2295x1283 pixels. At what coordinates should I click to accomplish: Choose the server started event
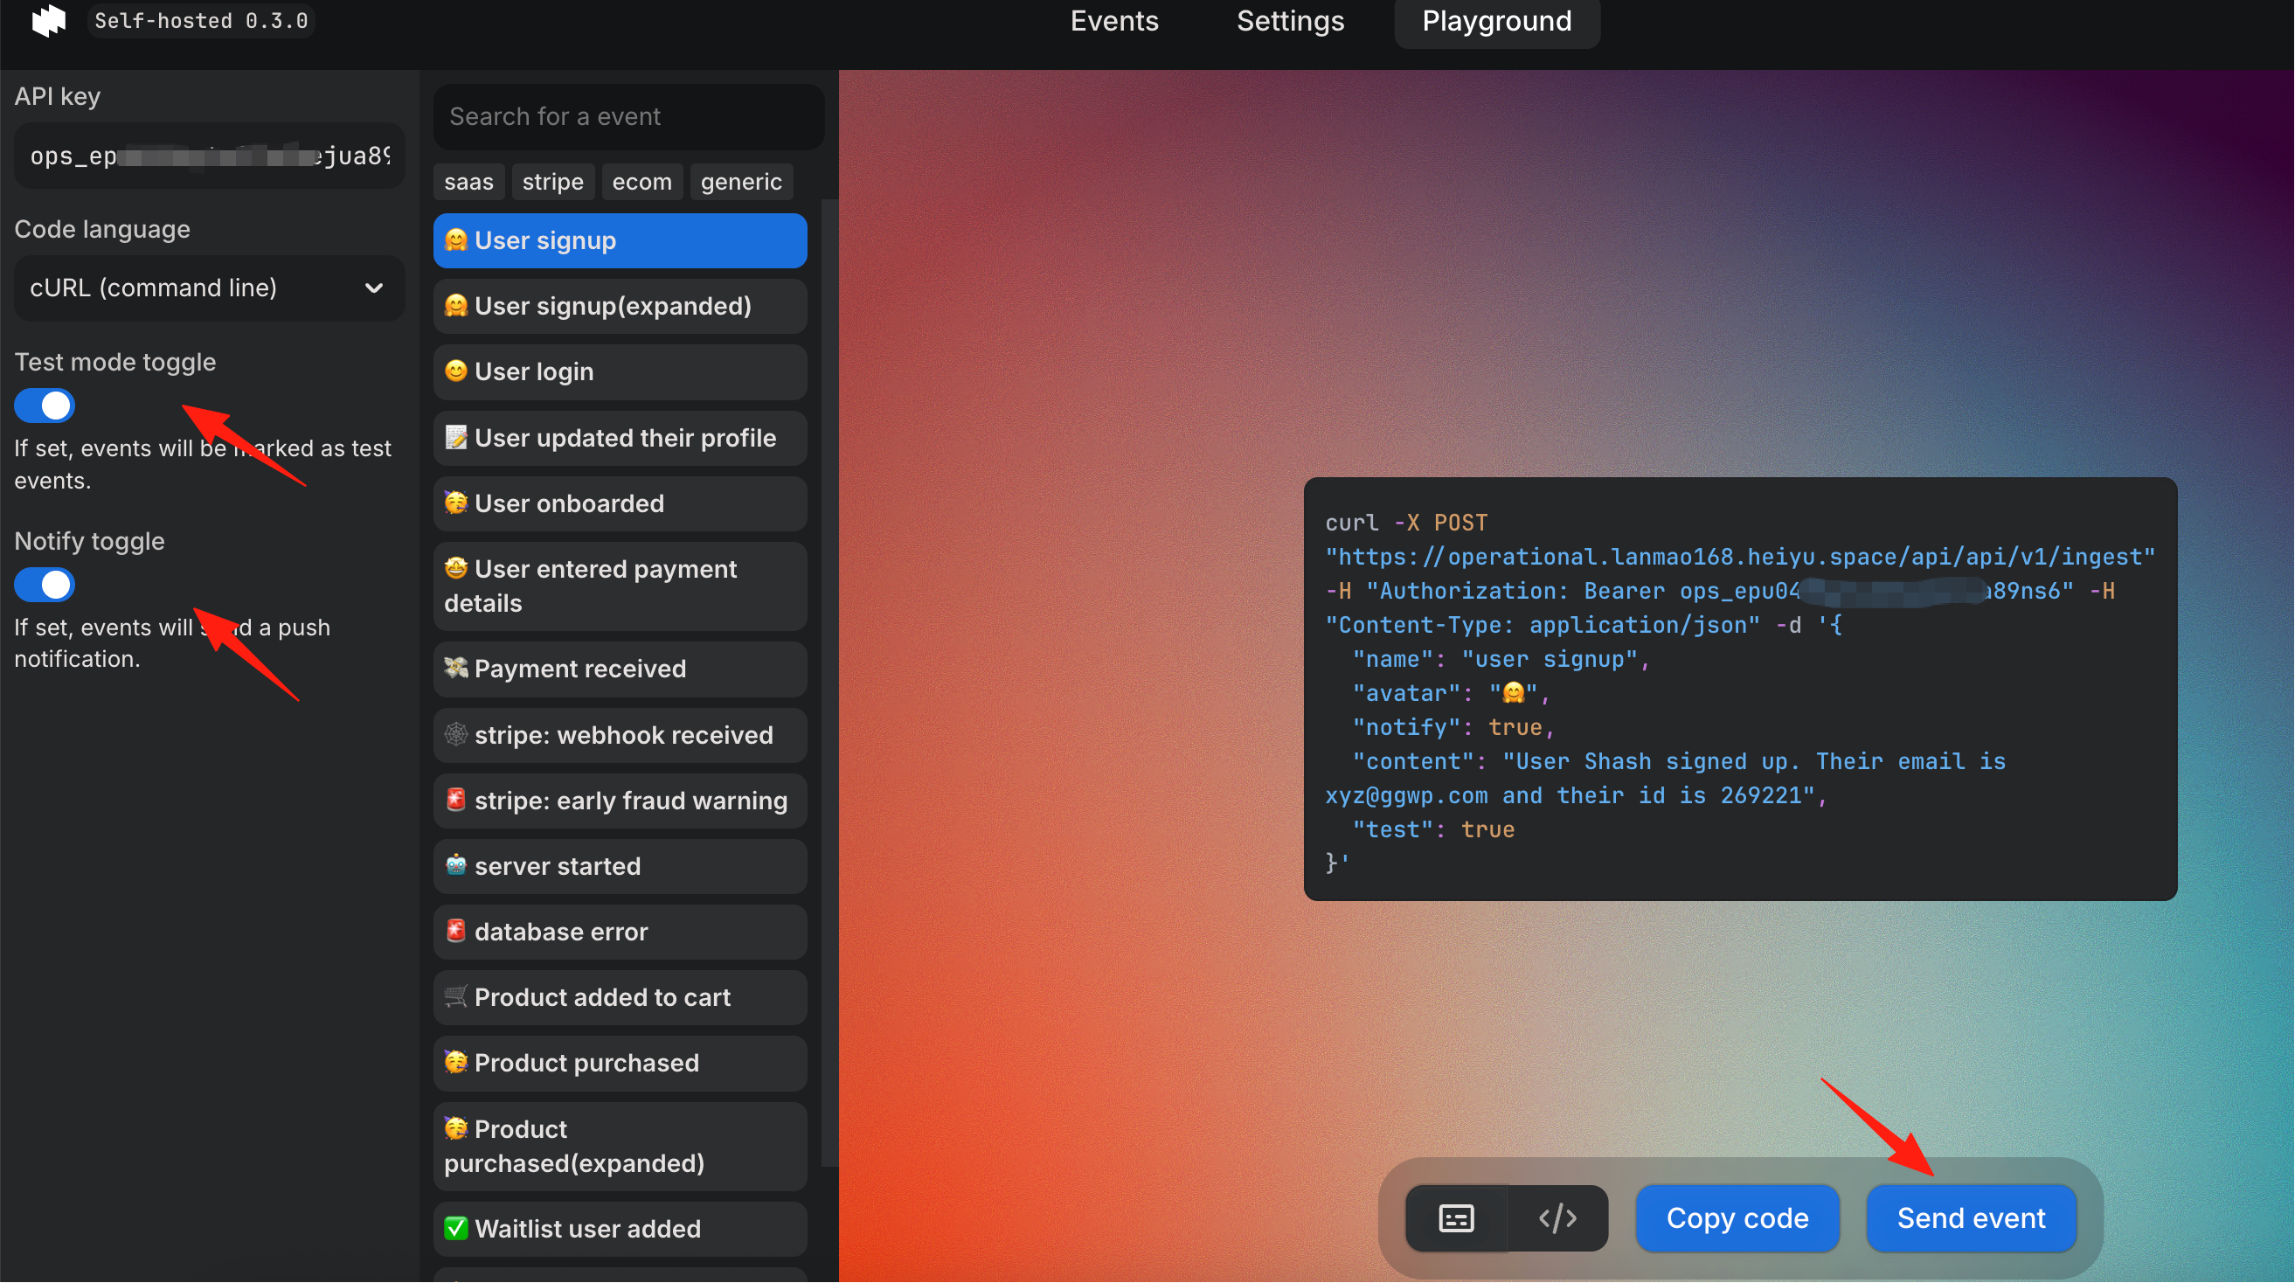point(621,866)
